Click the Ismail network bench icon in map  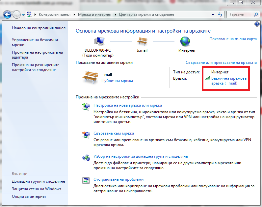click(142, 42)
